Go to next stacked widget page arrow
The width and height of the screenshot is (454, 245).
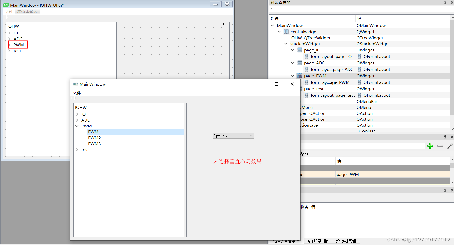click(x=227, y=24)
